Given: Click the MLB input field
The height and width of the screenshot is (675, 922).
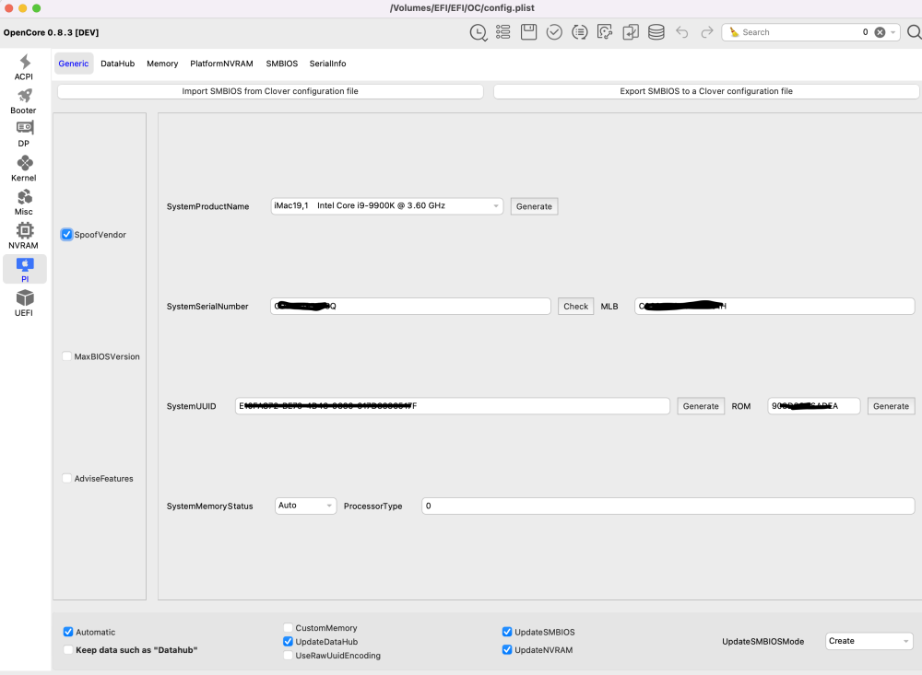Looking at the screenshot, I should point(774,306).
